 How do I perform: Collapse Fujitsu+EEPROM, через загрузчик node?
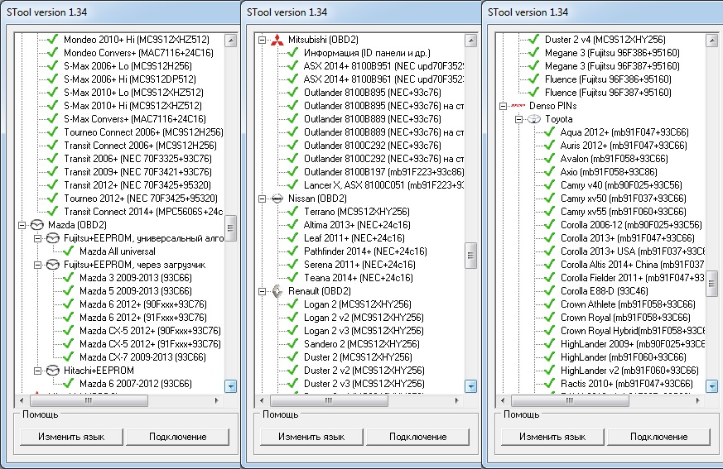point(37,265)
